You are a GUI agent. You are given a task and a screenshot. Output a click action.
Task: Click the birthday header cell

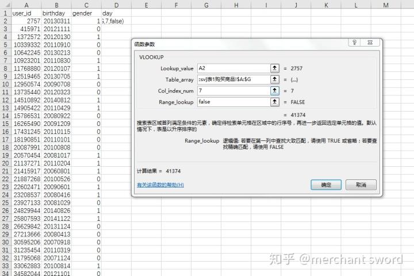(x=56, y=13)
